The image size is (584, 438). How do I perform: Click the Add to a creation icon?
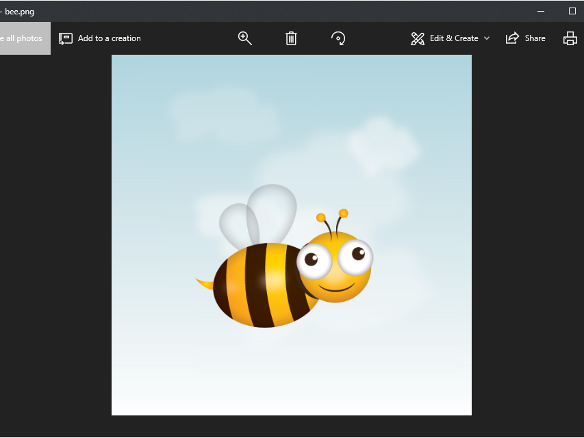[x=66, y=38]
